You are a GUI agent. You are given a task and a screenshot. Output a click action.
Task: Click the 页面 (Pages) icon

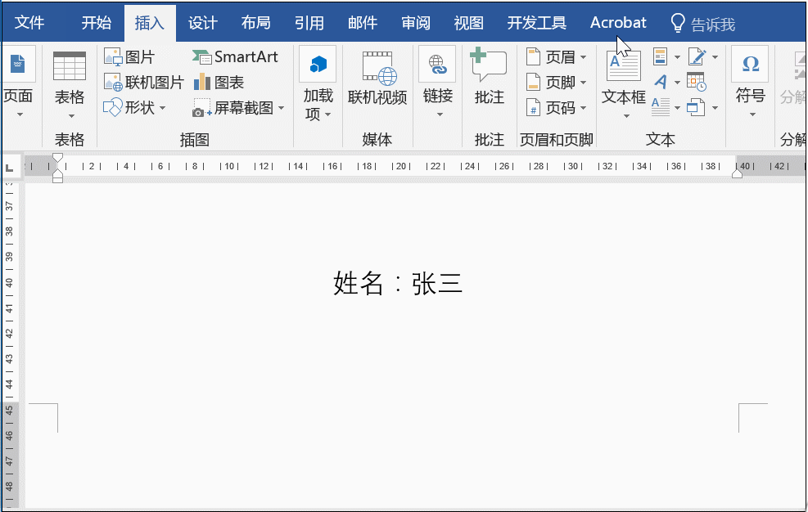tap(17, 64)
